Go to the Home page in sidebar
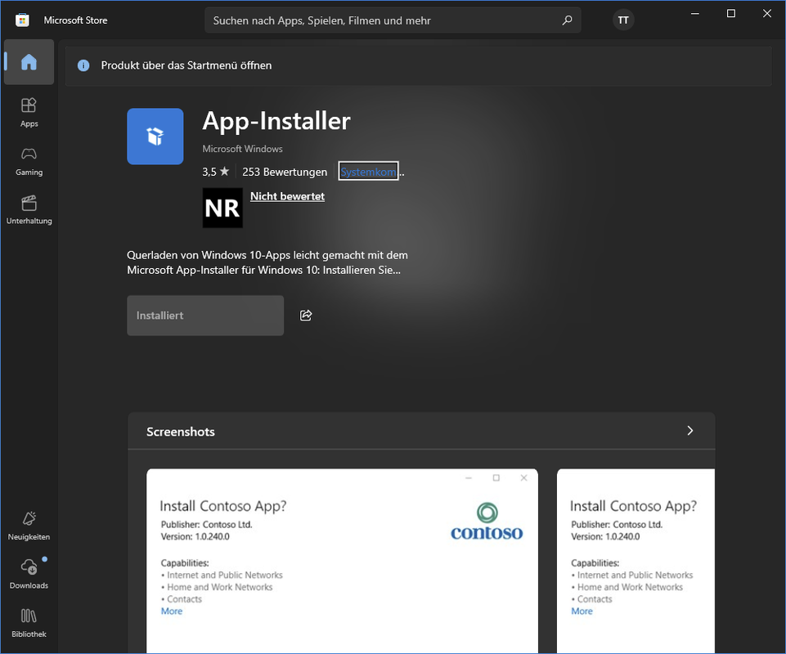 pos(29,62)
